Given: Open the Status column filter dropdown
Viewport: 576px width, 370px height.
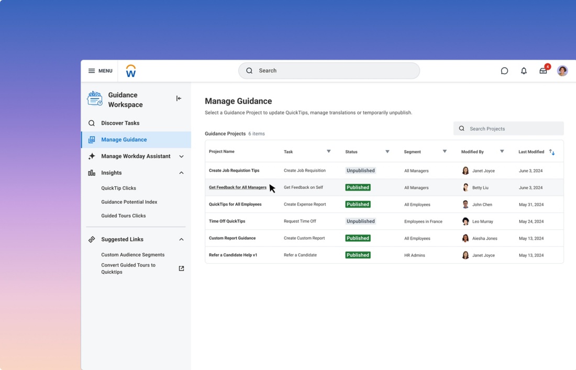Looking at the screenshot, I should point(387,152).
